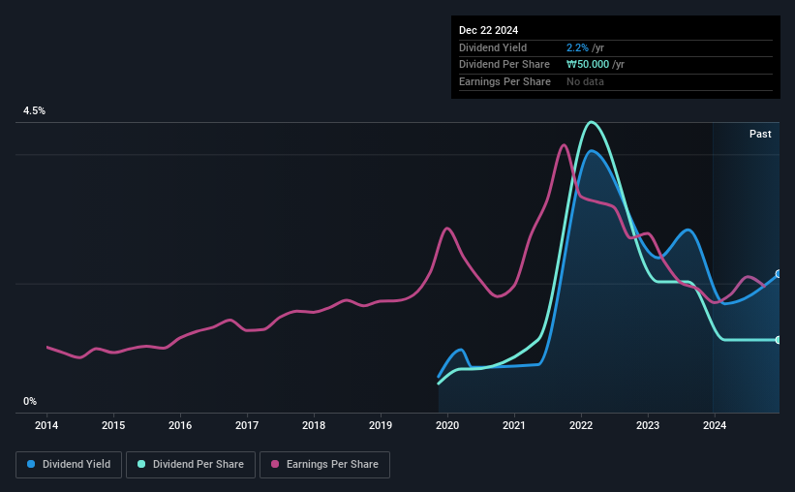
Task: Click the 2.2% dividend yield value
Action: tap(577, 47)
